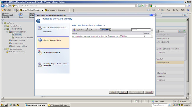This screenshot has width=192, height=107.
Task: Collapse the Software Catalog tree node
Action: click(5, 29)
